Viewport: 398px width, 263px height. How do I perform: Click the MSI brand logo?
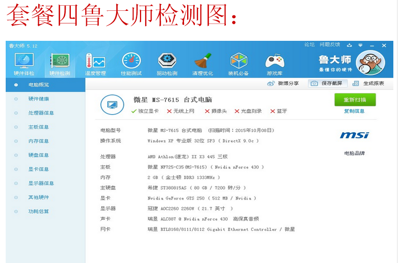[x=355, y=135]
